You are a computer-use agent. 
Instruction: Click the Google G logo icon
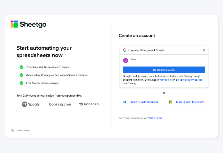coord(125,50)
